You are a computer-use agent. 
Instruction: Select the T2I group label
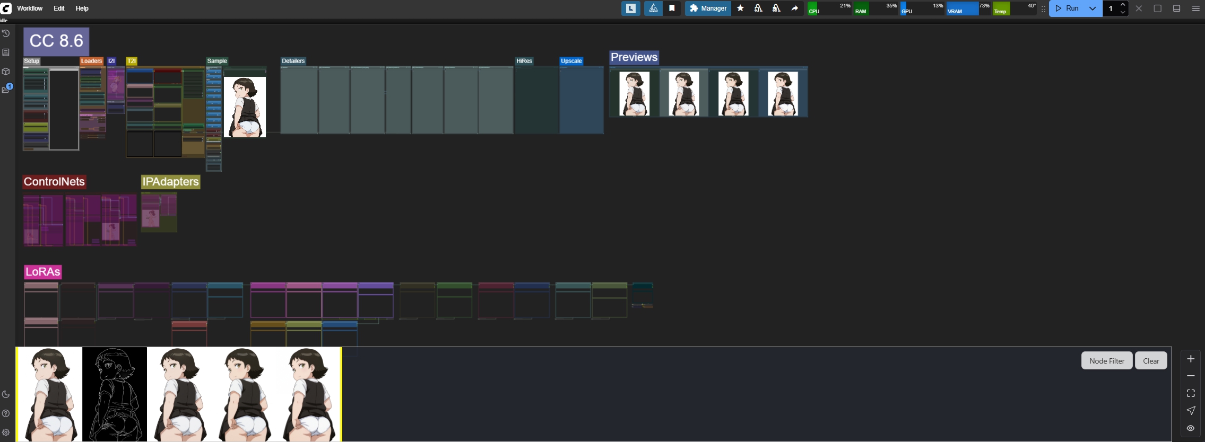132,61
